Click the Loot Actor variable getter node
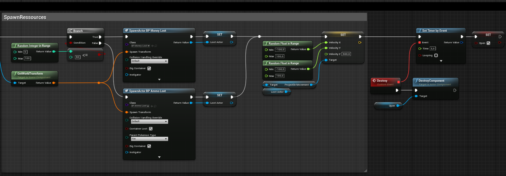 277,92
